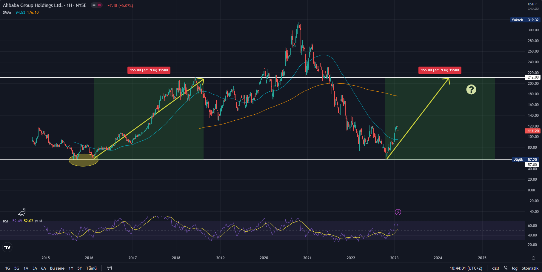Toggle dzlt adjustment option

tap(496, 268)
